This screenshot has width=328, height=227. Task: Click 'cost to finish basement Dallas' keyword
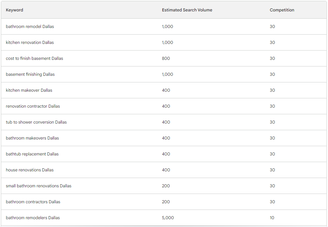[x=34, y=58]
